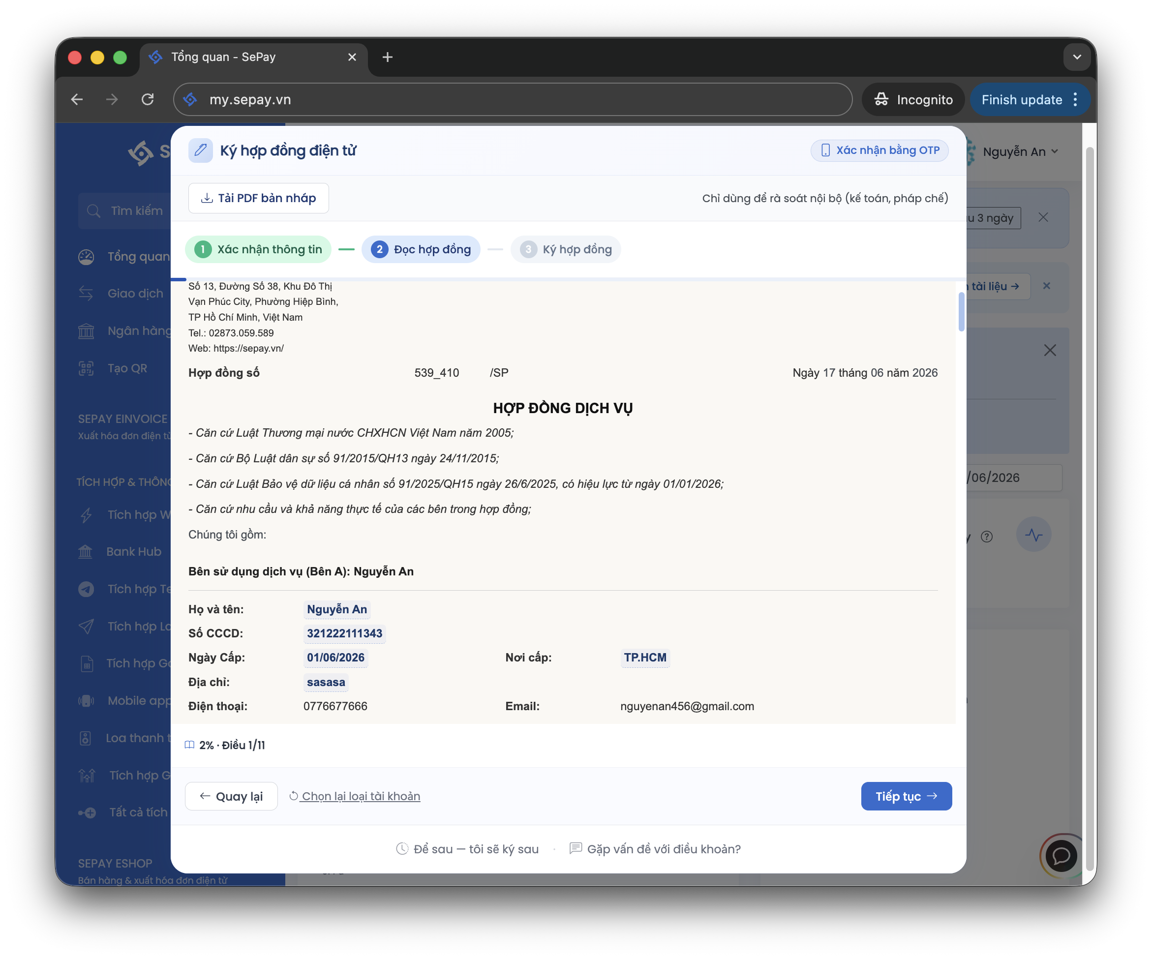Open the Nguyễn An account dropdown
The image size is (1152, 959).
click(x=1020, y=152)
